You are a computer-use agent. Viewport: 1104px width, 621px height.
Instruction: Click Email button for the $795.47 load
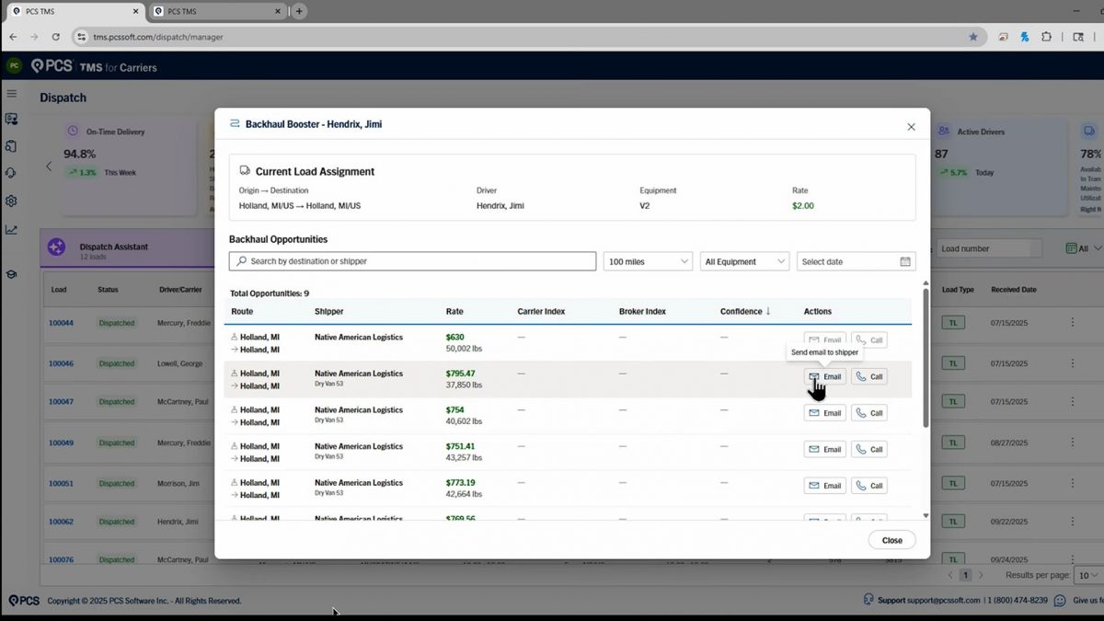824,376
